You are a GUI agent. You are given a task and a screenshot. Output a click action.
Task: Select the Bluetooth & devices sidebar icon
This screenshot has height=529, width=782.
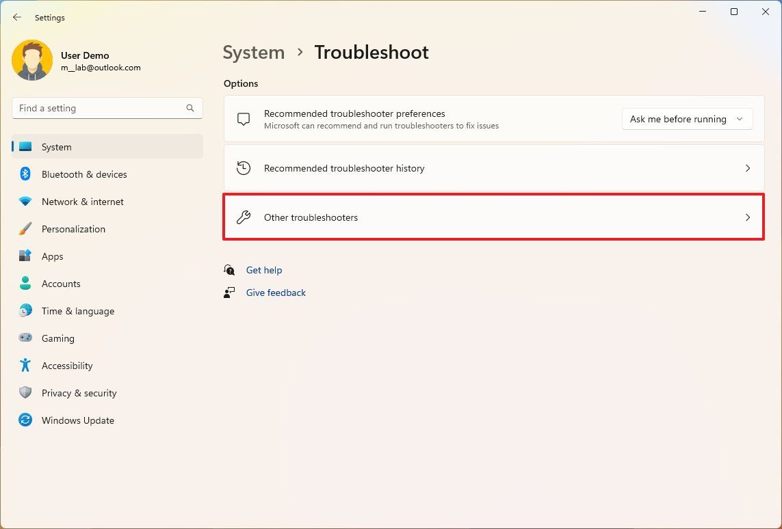point(25,174)
